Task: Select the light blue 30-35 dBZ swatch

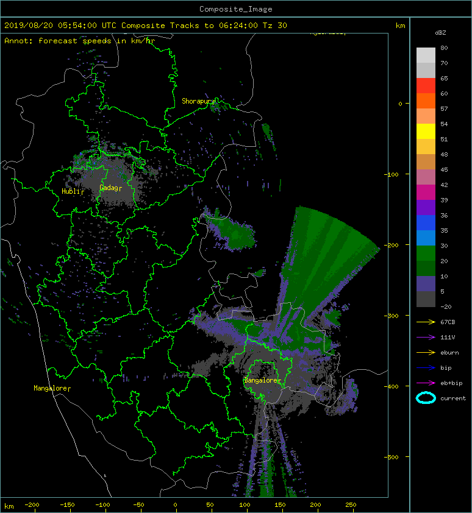Action: pos(426,238)
